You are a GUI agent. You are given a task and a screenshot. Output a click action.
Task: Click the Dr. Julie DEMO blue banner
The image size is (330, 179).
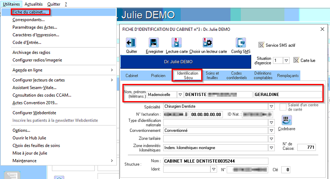click(186, 62)
